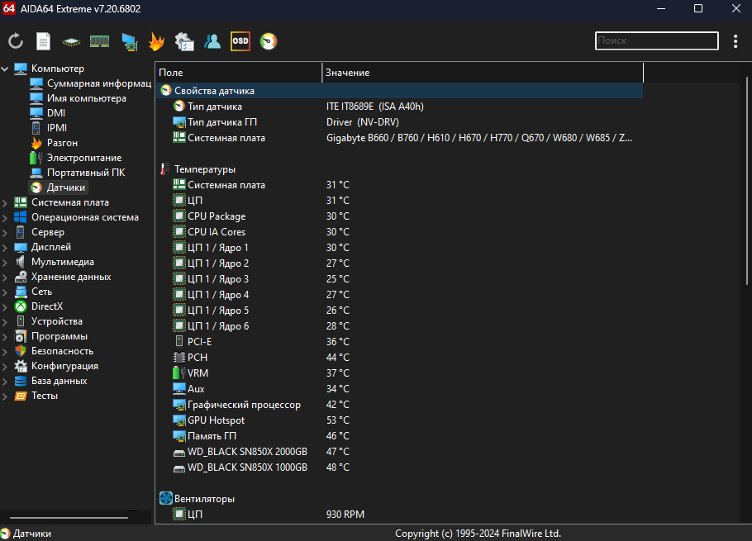The image size is (752, 541).
Task: Click the Тесты tree icon
Action: pyautogui.click(x=21, y=396)
